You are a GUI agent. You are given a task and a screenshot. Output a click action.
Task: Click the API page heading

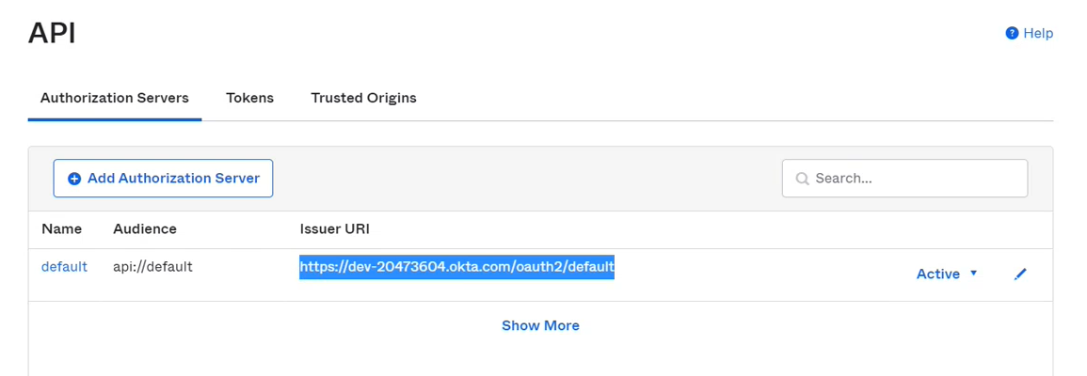[52, 33]
